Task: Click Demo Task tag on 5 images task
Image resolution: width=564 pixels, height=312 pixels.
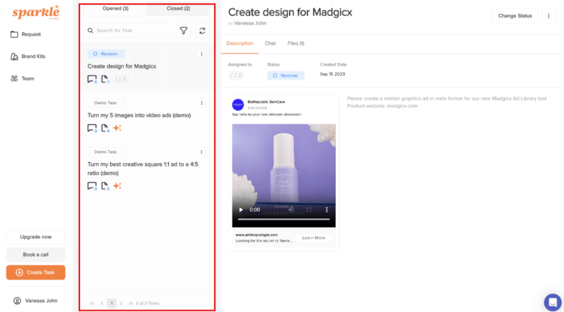Action: coord(105,103)
